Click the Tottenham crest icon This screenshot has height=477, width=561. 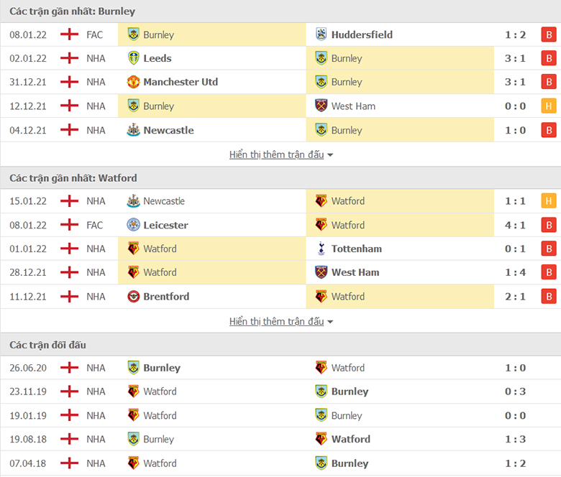tap(321, 249)
